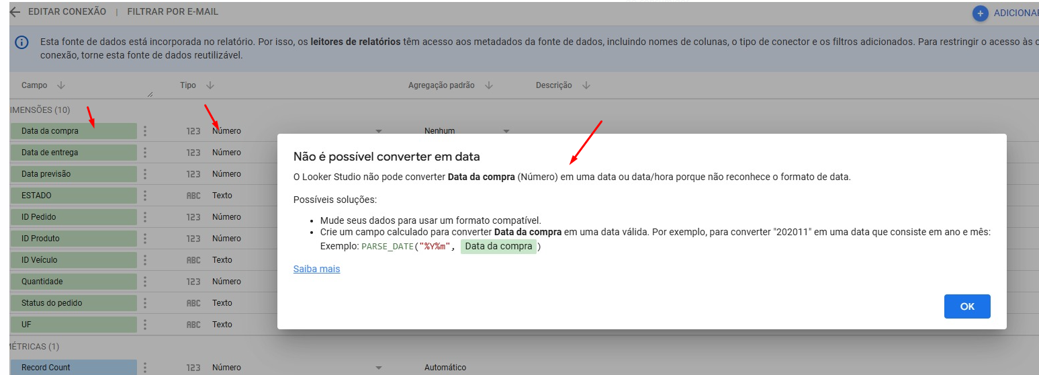Select the Data previsão field chip
The image size is (1039, 375).
73,174
